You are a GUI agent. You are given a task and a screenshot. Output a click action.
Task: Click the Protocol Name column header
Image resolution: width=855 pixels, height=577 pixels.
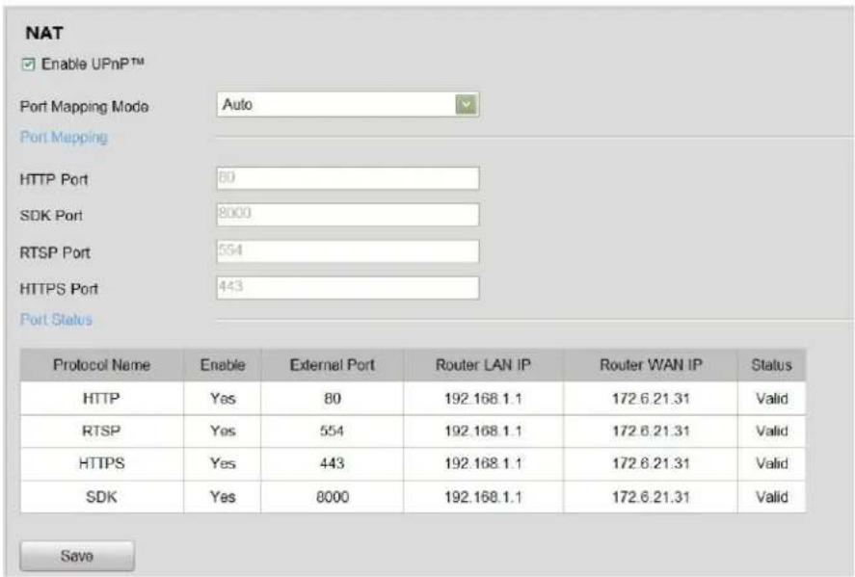click(x=101, y=365)
